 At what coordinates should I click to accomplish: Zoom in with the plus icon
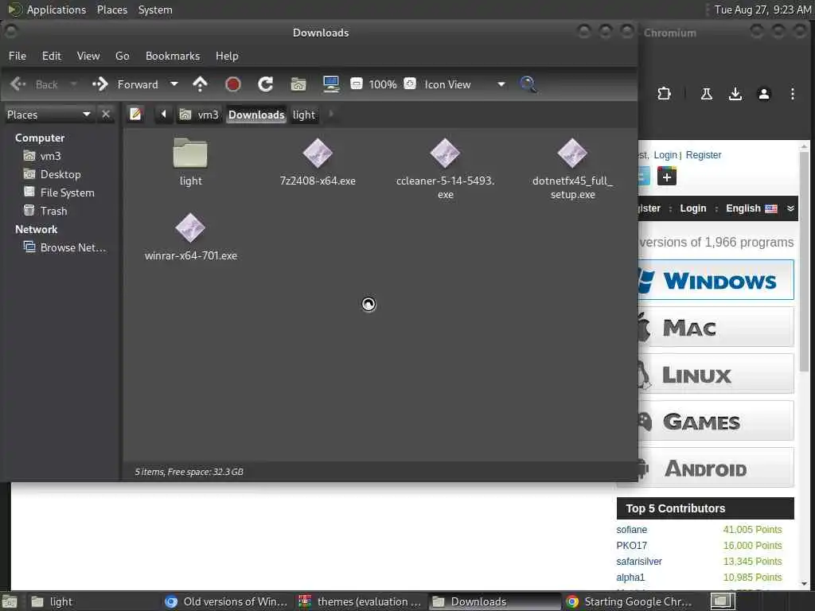click(410, 84)
